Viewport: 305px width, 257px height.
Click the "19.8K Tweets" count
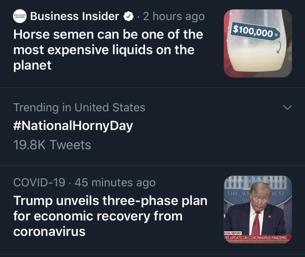[x=52, y=144]
